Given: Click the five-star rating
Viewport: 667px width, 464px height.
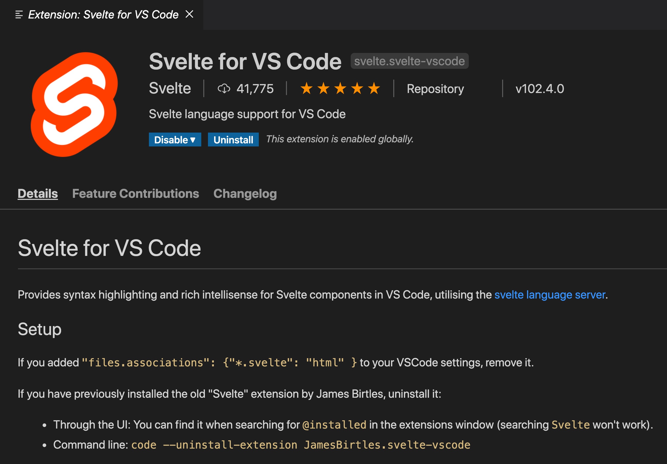Looking at the screenshot, I should (x=340, y=88).
